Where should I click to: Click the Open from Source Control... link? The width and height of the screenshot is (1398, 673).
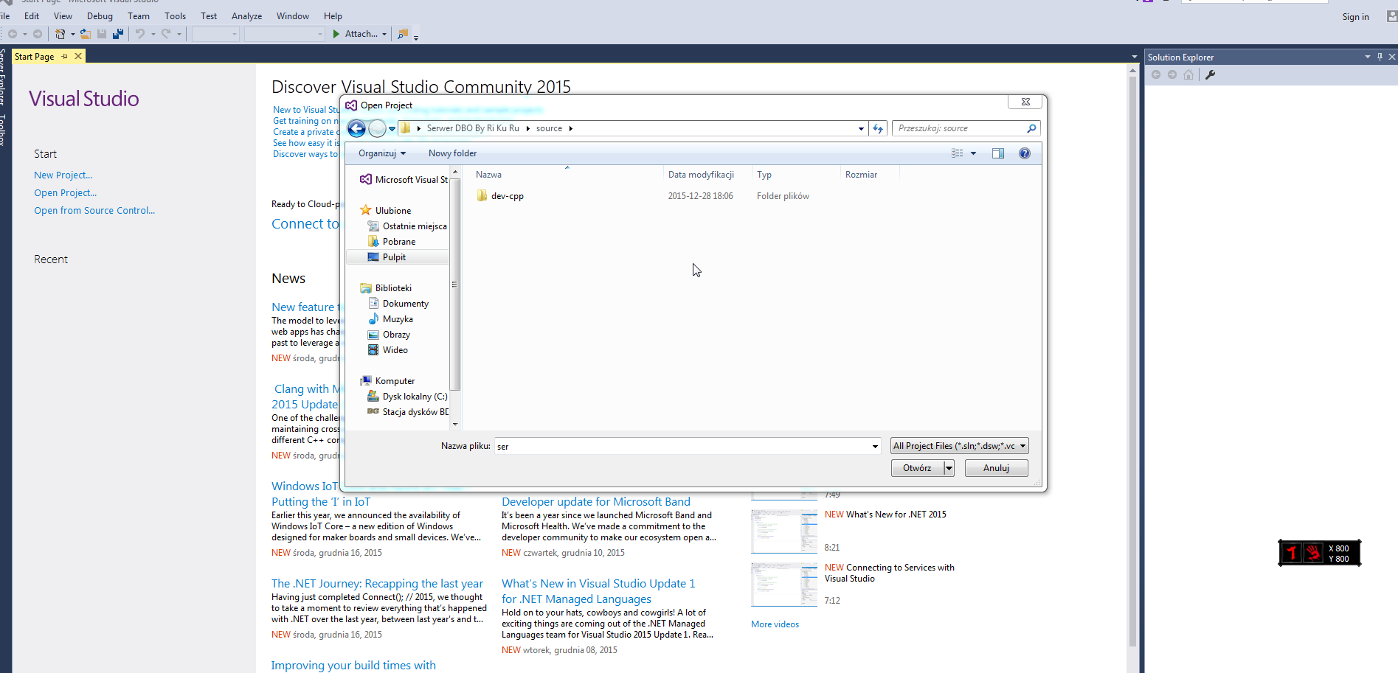pos(94,211)
